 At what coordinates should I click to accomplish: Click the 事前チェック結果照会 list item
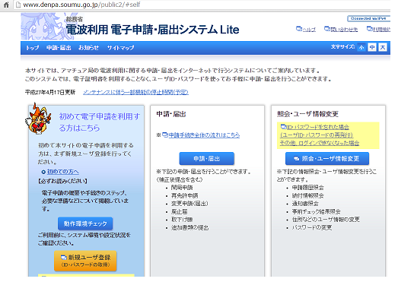[x=316, y=212]
